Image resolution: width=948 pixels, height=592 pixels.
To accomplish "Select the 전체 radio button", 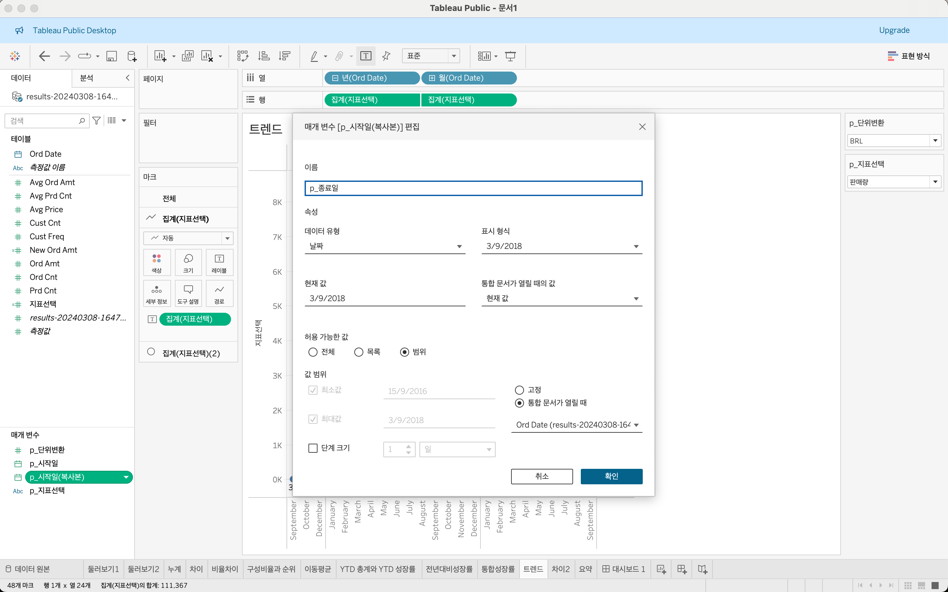I will pyautogui.click(x=313, y=352).
